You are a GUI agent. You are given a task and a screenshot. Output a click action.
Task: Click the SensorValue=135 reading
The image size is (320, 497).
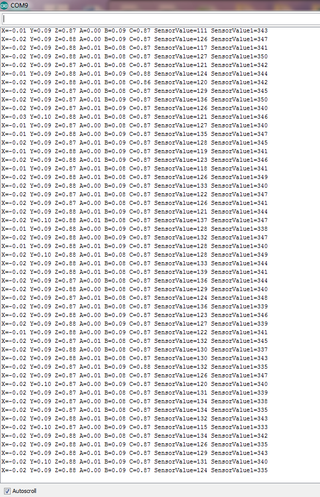[x=181, y=134]
